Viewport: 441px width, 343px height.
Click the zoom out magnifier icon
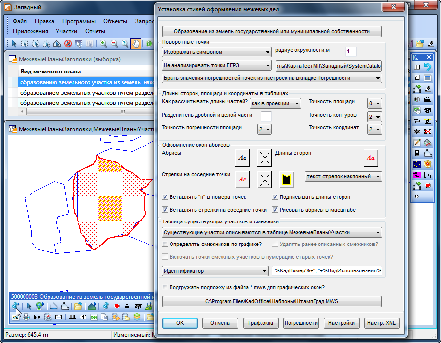[x=114, y=43]
